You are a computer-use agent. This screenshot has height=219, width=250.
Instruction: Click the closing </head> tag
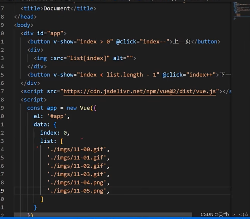[x=25, y=17]
